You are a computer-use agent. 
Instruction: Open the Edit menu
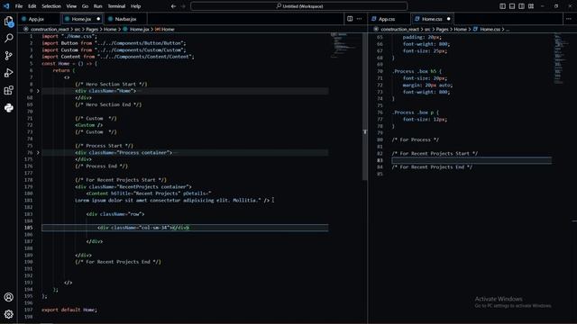tap(32, 6)
